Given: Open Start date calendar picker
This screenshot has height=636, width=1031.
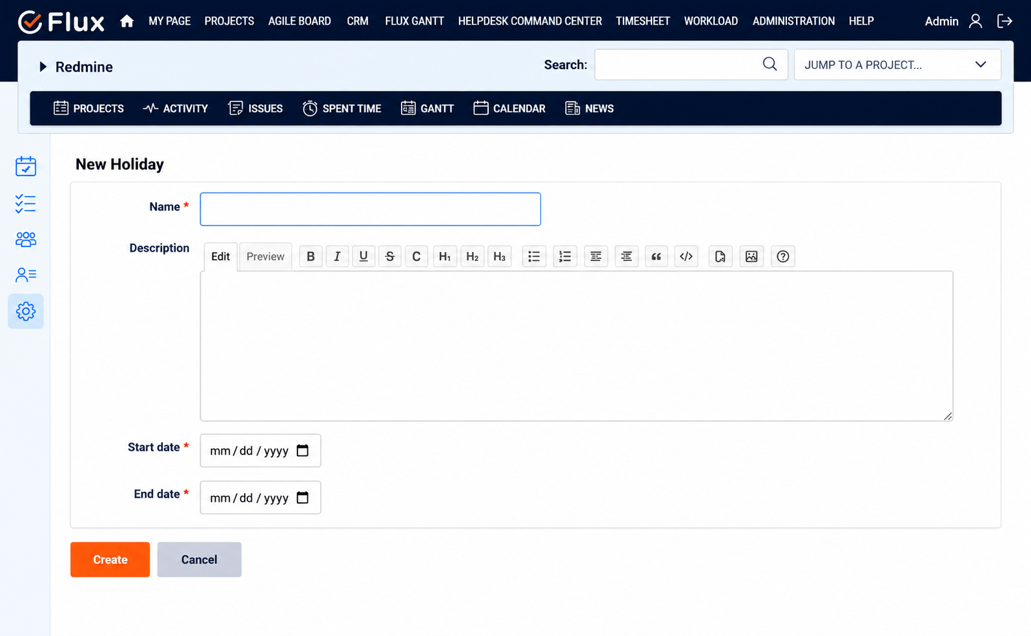Looking at the screenshot, I should point(303,451).
